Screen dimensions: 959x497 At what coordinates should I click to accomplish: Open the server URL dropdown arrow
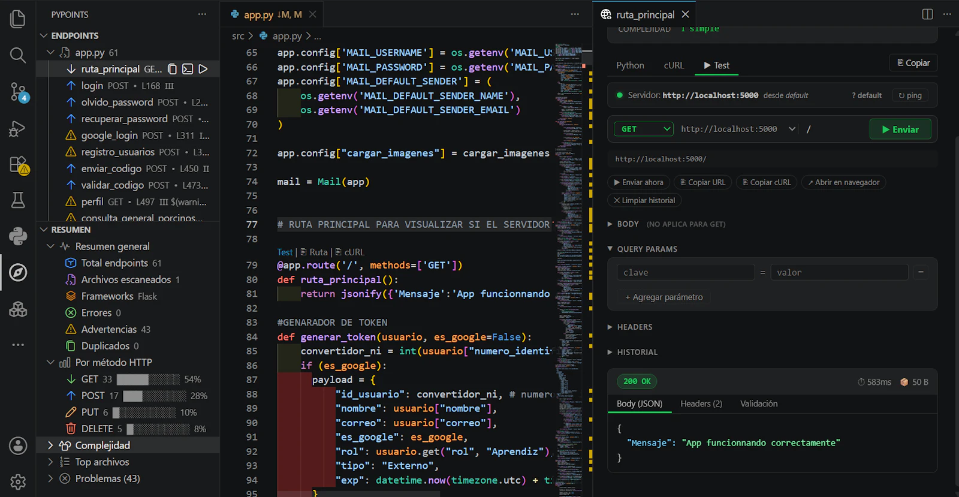pyautogui.click(x=792, y=129)
